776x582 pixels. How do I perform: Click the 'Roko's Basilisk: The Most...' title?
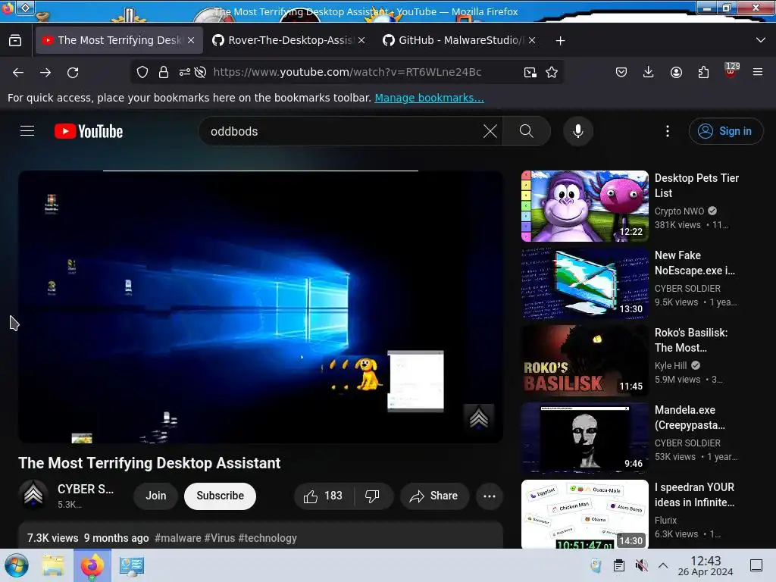(691, 340)
